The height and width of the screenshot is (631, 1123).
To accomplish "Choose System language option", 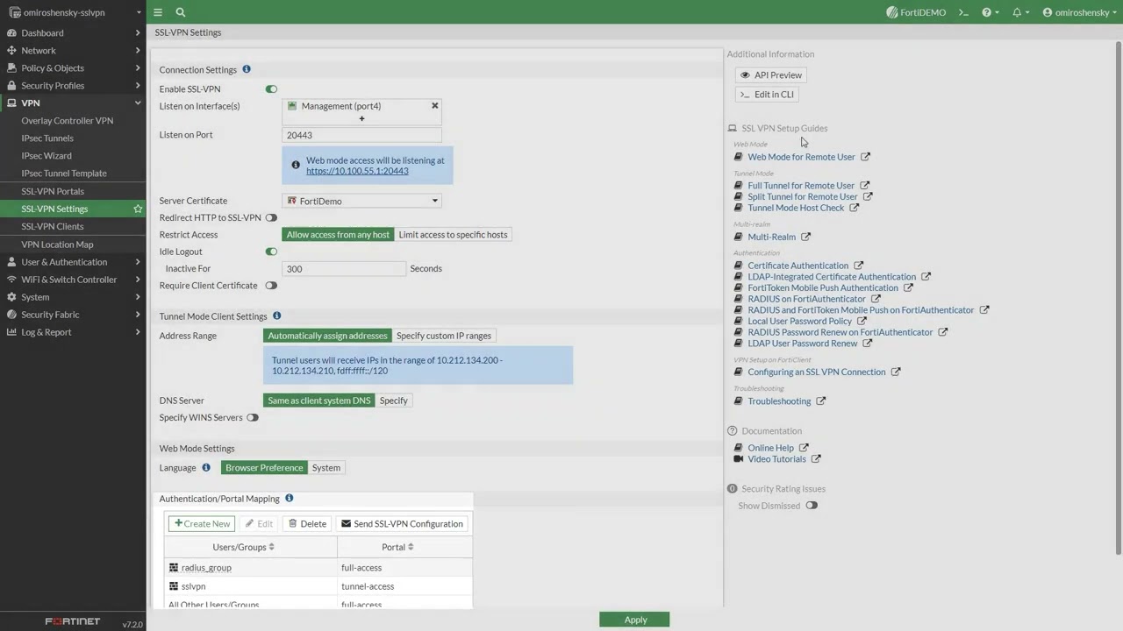I will pos(326,467).
